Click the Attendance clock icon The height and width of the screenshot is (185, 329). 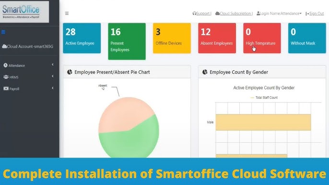click(x=5, y=65)
